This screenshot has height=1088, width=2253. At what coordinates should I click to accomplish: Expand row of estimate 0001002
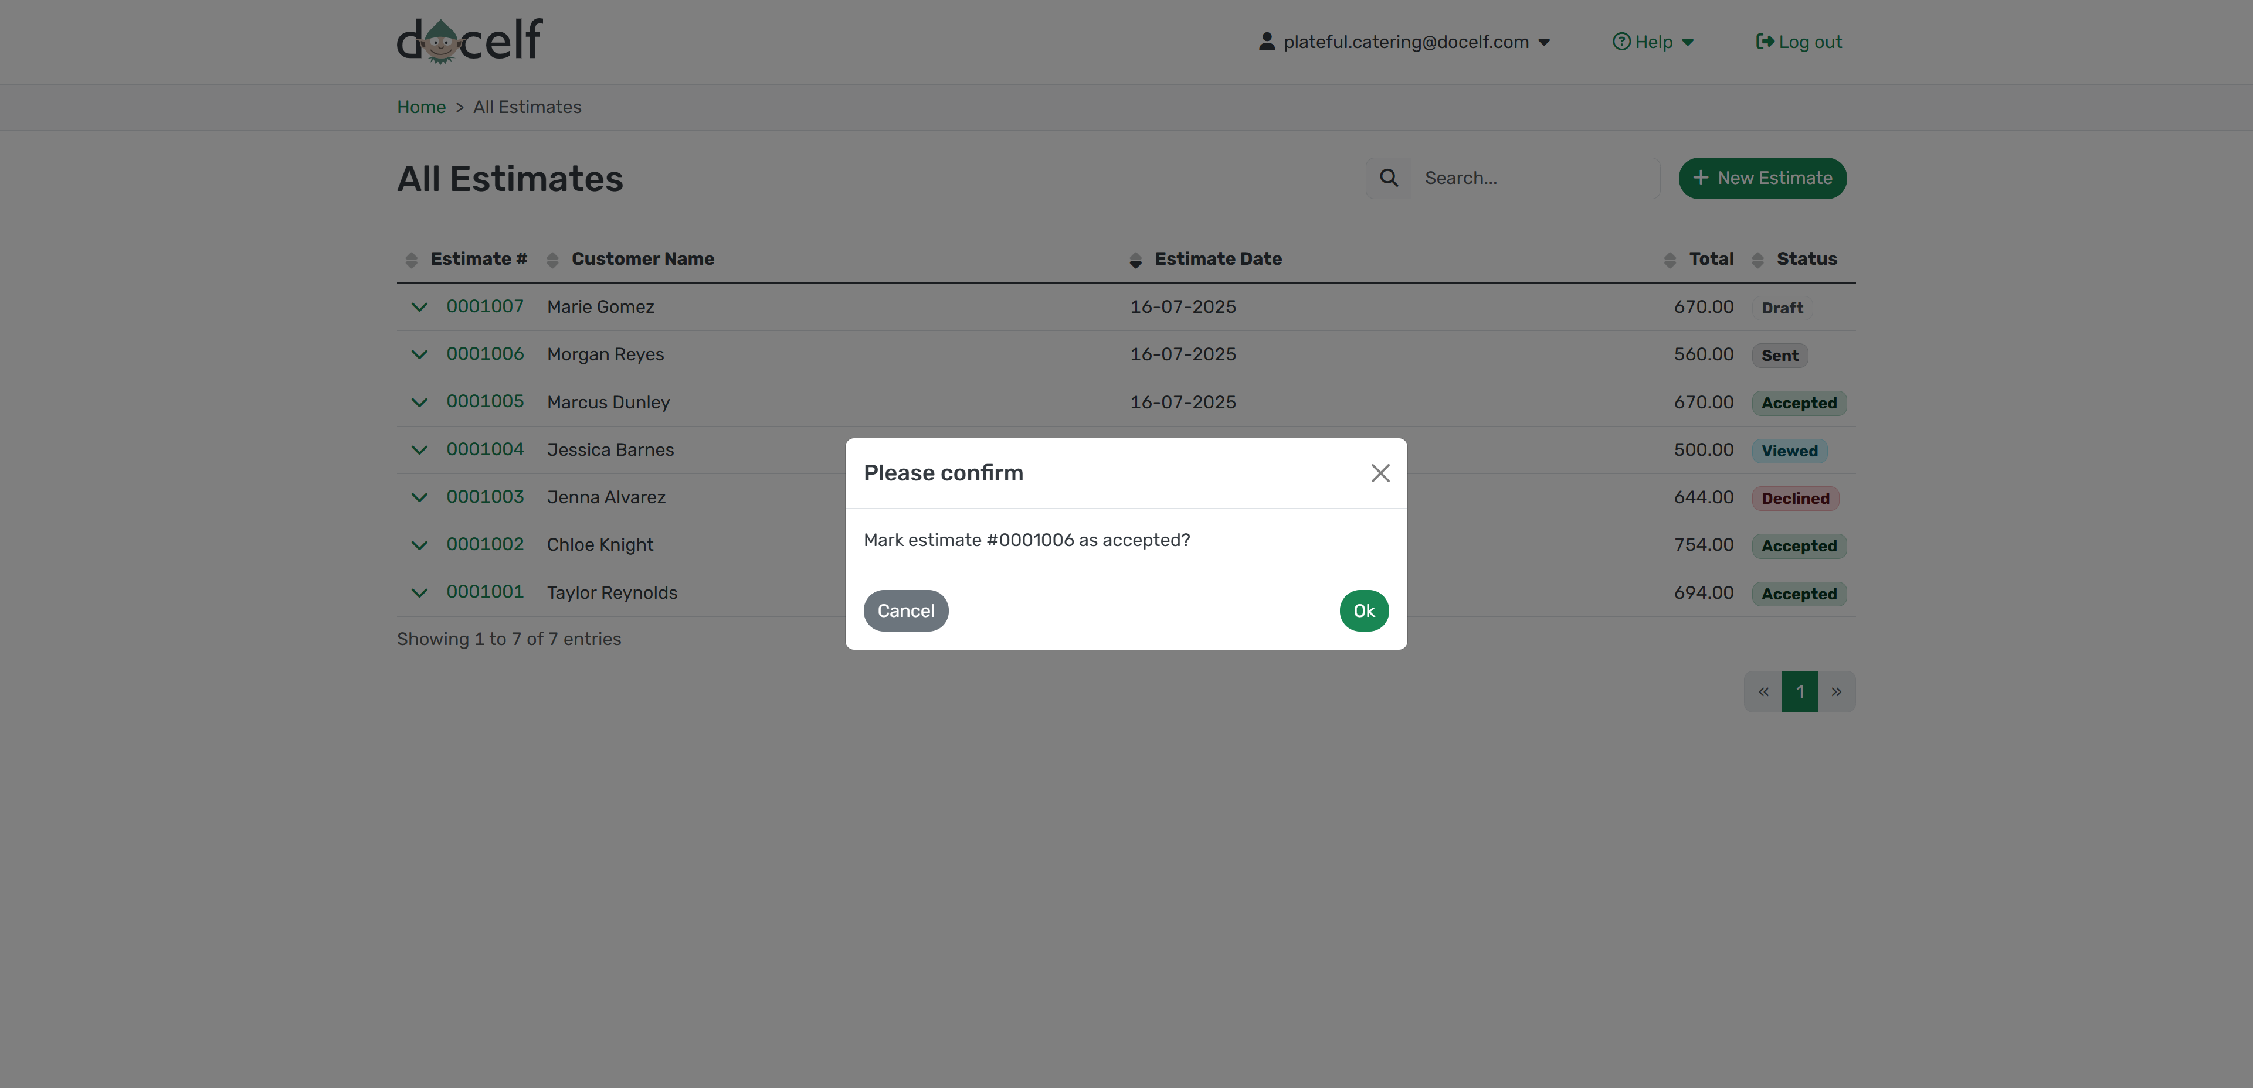(x=419, y=544)
